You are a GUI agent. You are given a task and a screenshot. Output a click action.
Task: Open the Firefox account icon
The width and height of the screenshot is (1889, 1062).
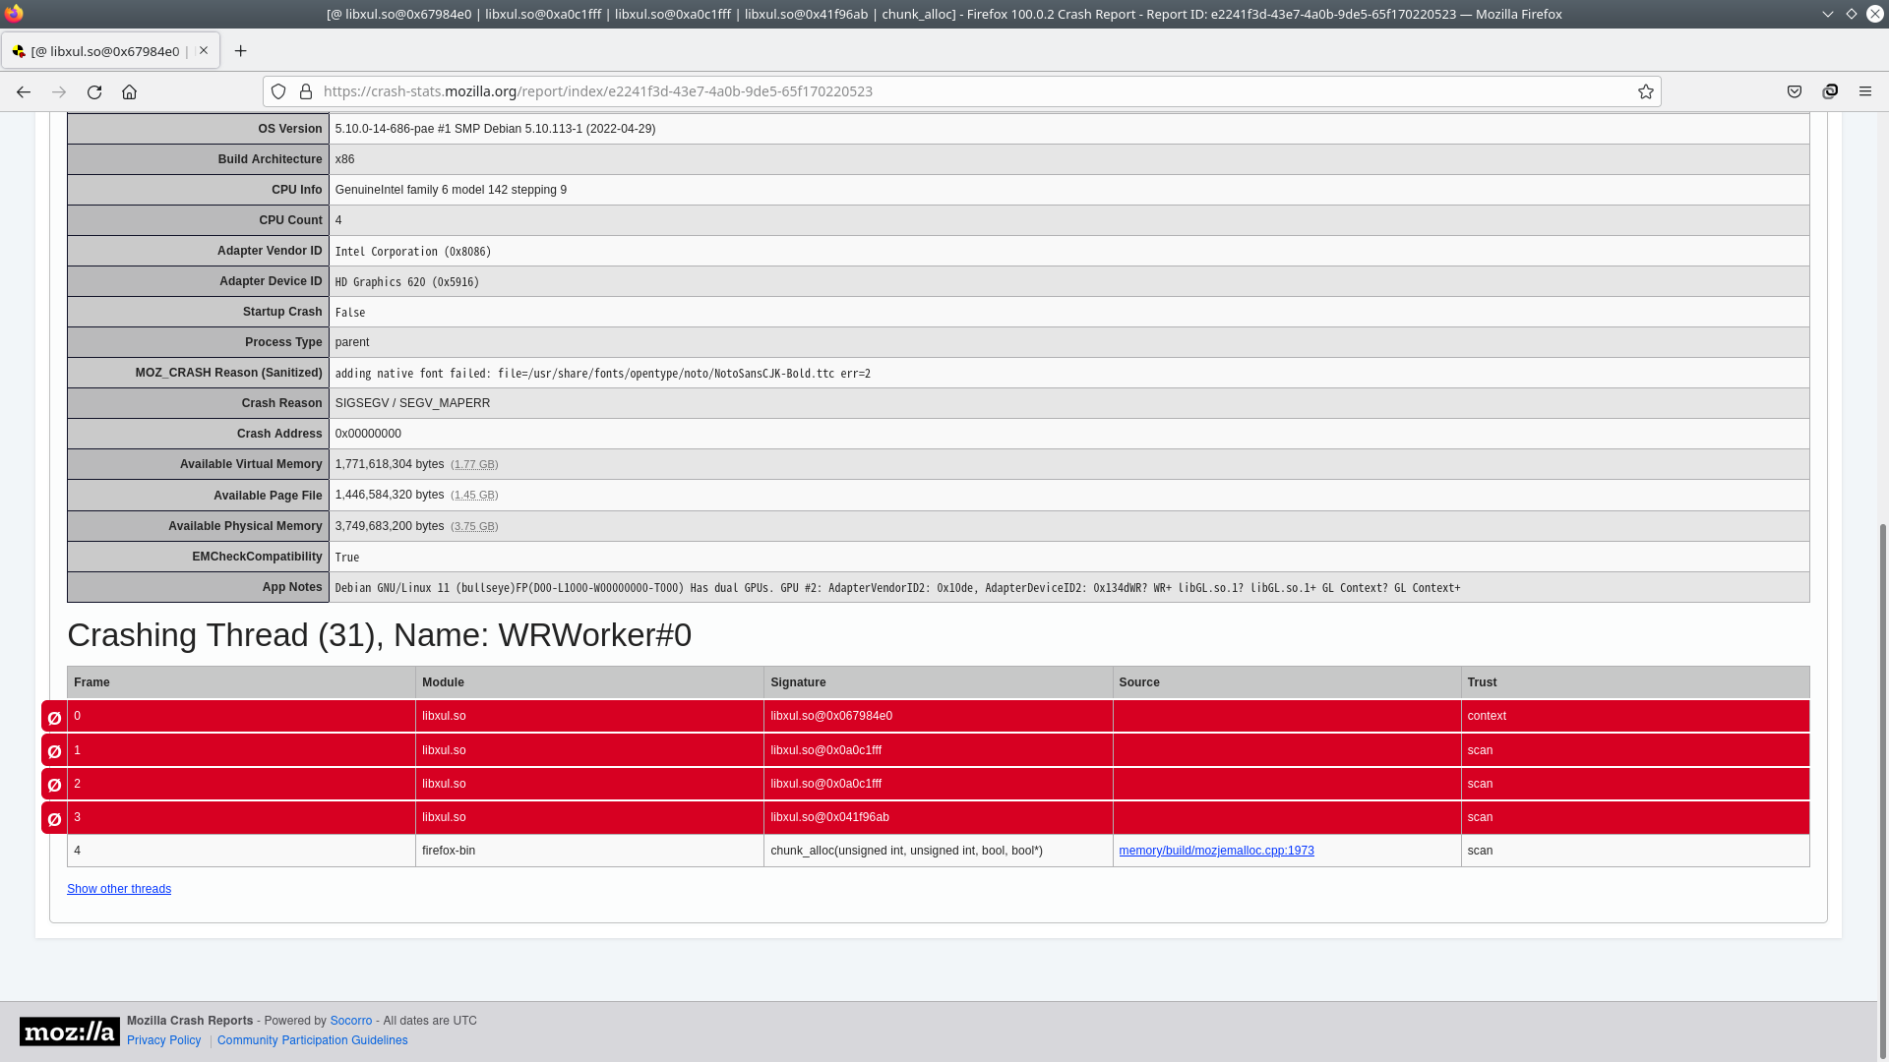[x=1830, y=91]
